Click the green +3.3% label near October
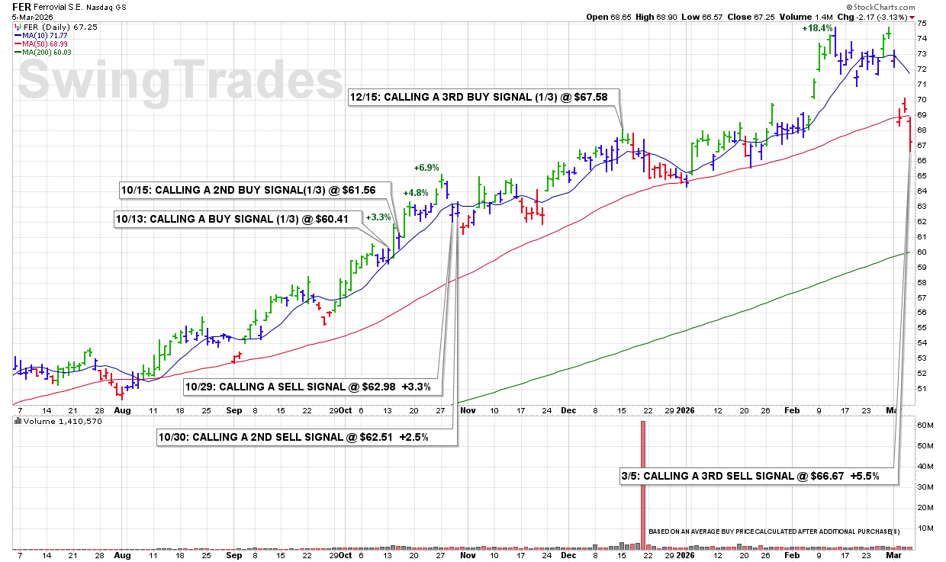This screenshot has height=562, width=946. (378, 217)
